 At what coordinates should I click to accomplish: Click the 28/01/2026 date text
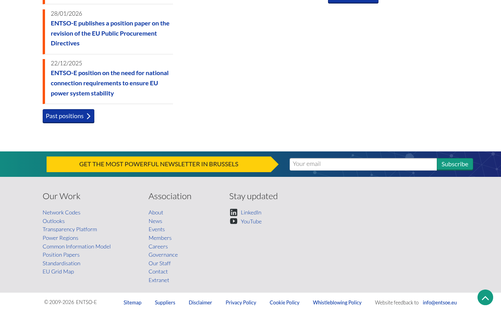[x=67, y=13]
